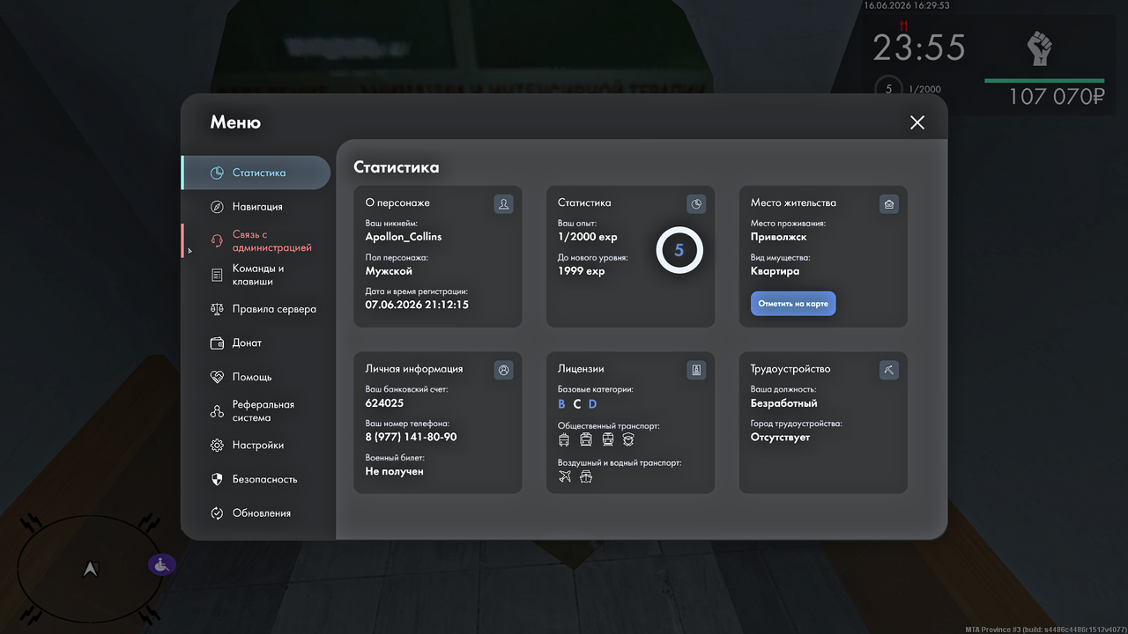Click the gender value Мужской
Screen dimensions: 1128x634
coord(389,271)
